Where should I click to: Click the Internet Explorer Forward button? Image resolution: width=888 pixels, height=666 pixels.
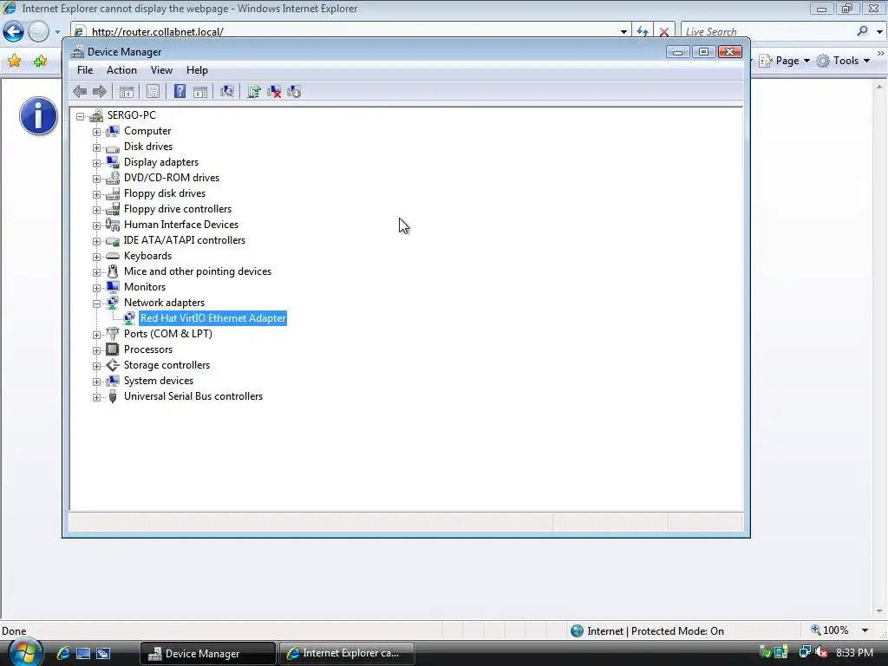[x=38, y=32]
